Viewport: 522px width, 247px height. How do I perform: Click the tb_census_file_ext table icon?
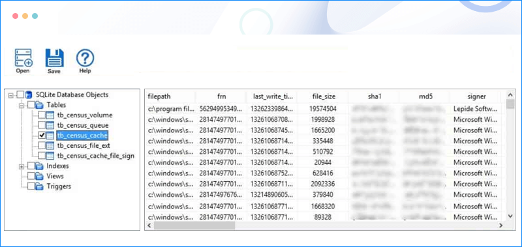50,145
